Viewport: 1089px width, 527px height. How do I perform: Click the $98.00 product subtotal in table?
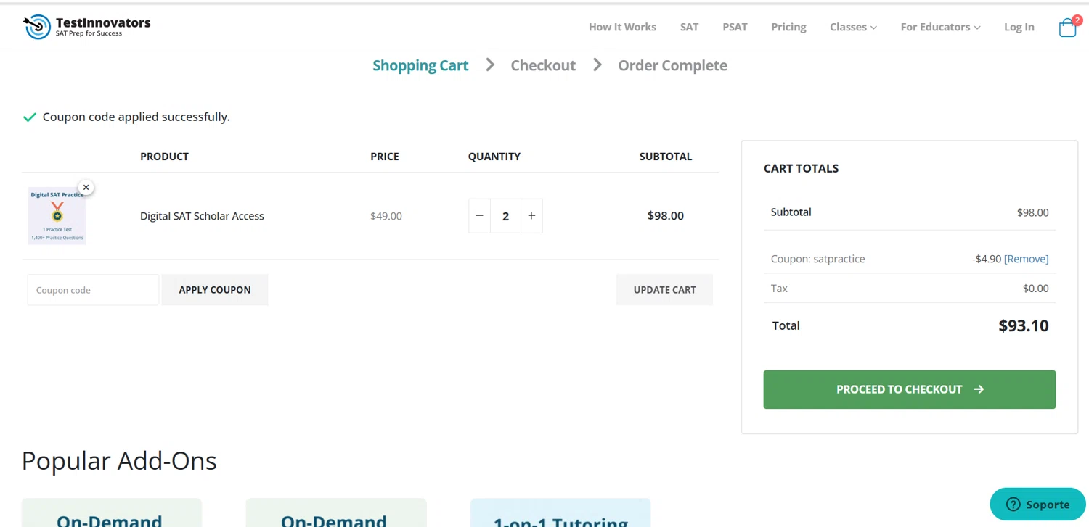[666, 216]
